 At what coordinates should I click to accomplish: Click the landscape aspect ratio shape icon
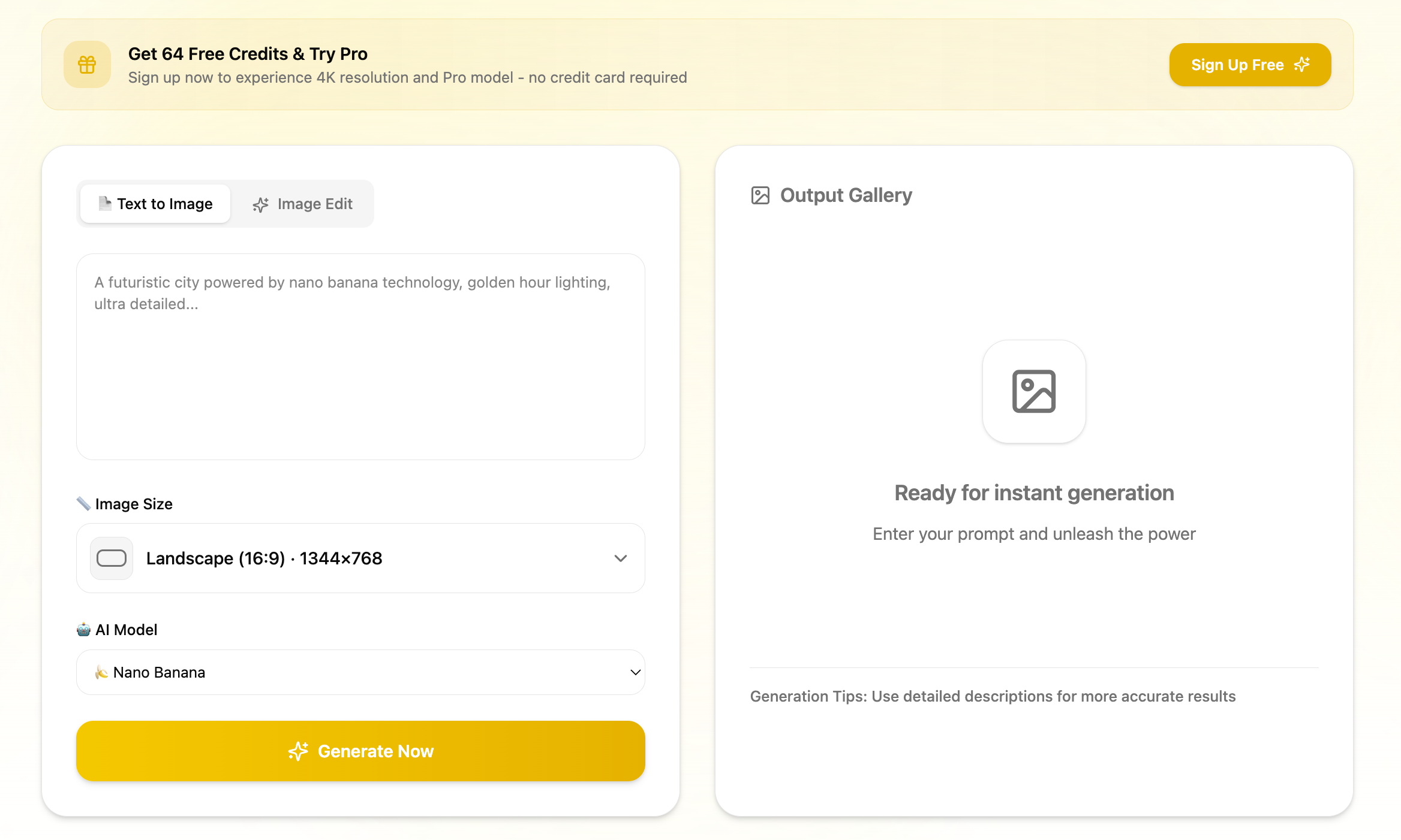click(x=112, y=558)
